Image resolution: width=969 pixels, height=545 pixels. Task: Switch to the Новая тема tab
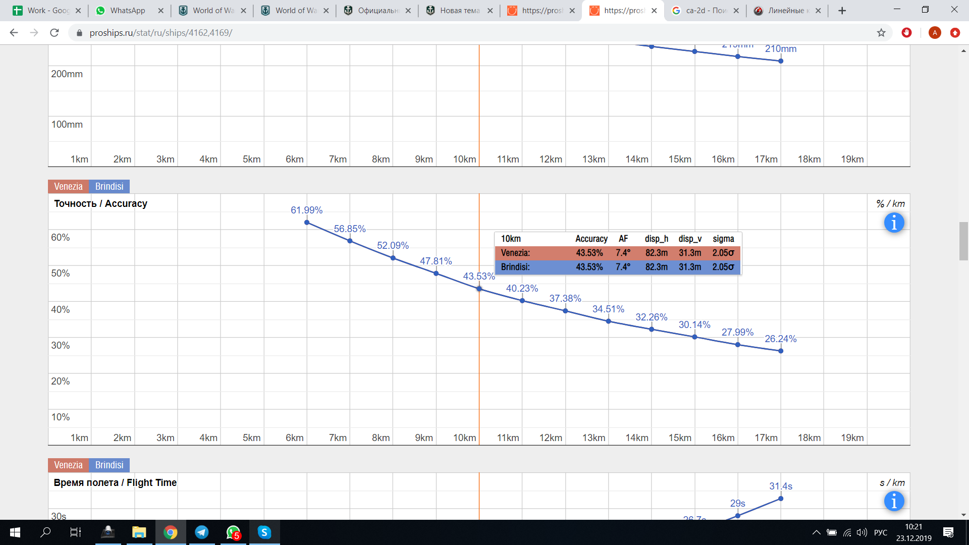(x=459, y=11)
